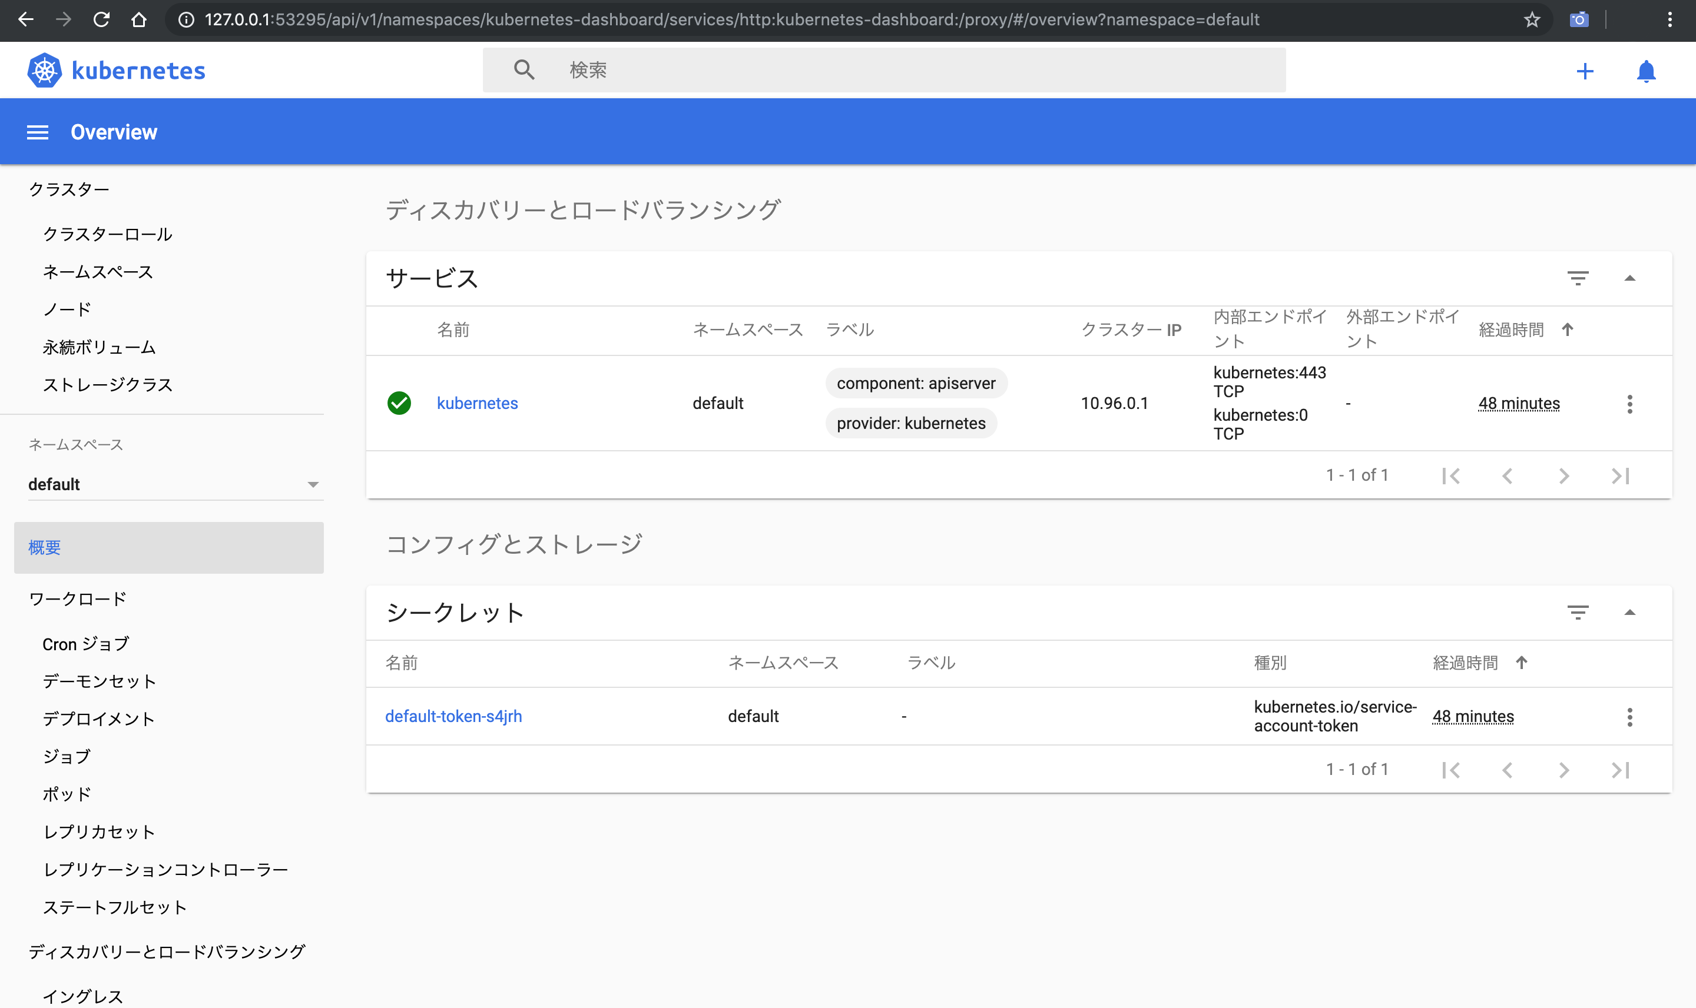The width and height of the screenshot is (1696, 1008).
Task: Open レプリカセット in sidebar
Action: coord(100,832)
